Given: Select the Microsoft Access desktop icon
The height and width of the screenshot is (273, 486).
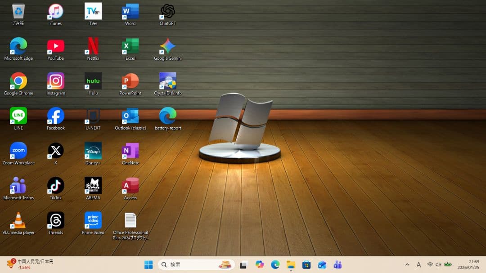Looking at the screenshot, I should 130,186.
